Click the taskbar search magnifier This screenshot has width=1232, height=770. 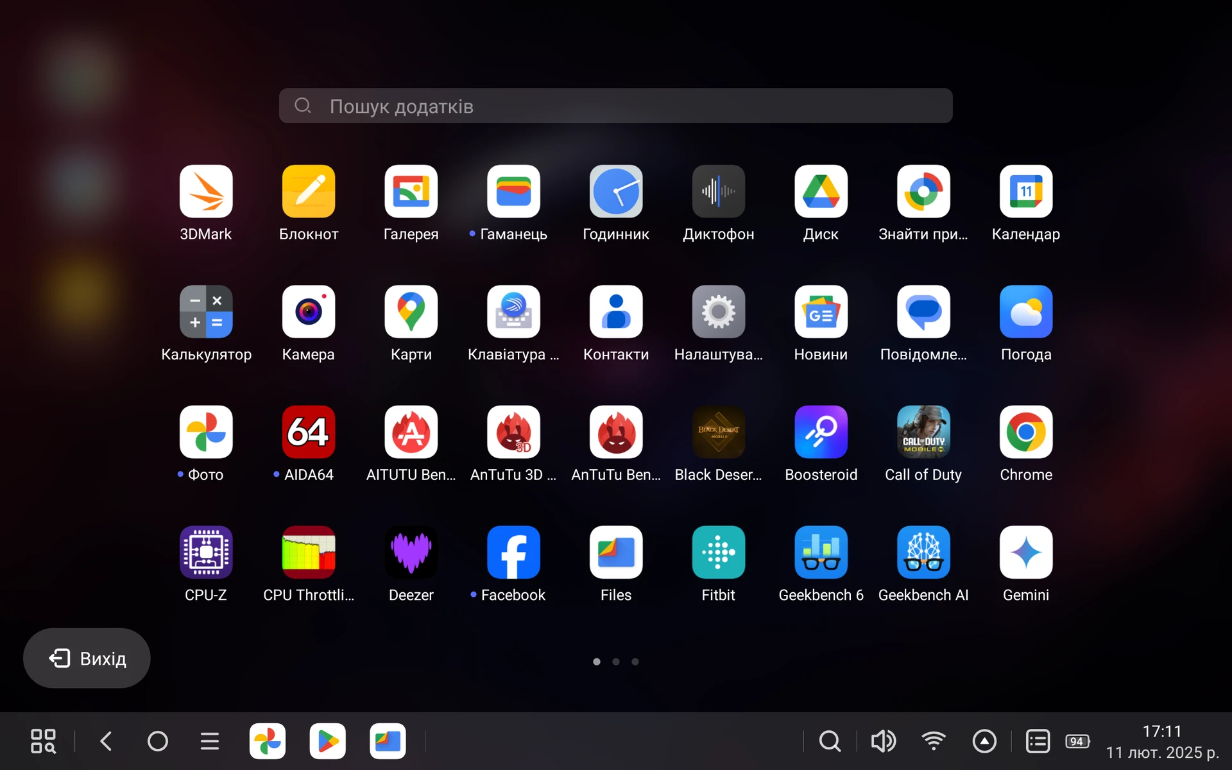tap(830, 741)
